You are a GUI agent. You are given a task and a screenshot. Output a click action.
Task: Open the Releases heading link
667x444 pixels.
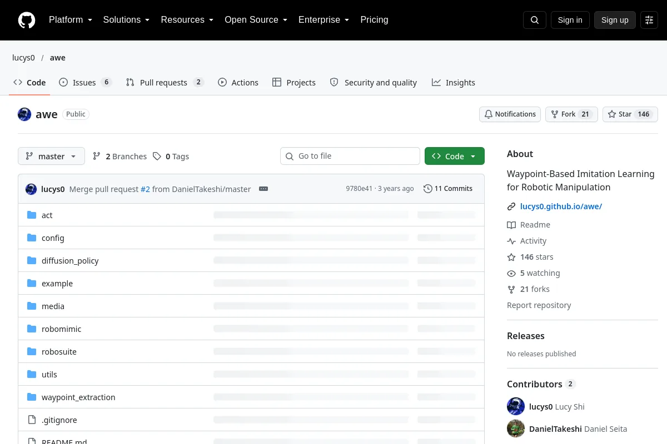point(525,336)
